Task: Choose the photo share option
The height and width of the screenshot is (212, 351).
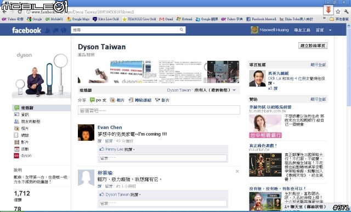Action: (x=117, y=100)
